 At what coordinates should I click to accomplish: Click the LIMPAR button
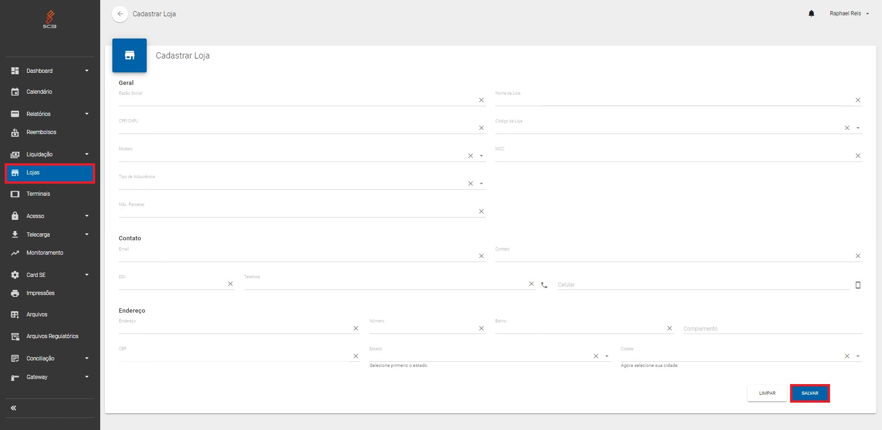[767, 393]
